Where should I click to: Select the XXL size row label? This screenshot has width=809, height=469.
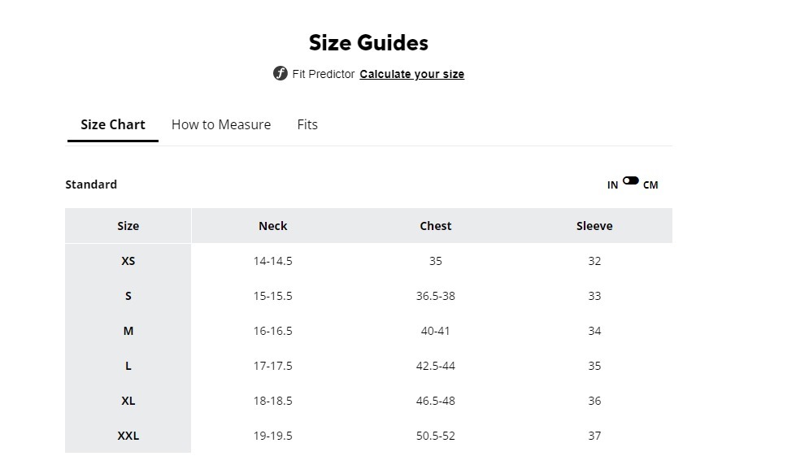pyautogui.click(x=128, y=436)
